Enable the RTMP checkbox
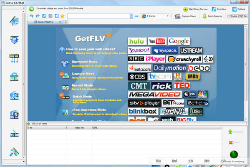250x167 pixels. (x=228, y=16)
